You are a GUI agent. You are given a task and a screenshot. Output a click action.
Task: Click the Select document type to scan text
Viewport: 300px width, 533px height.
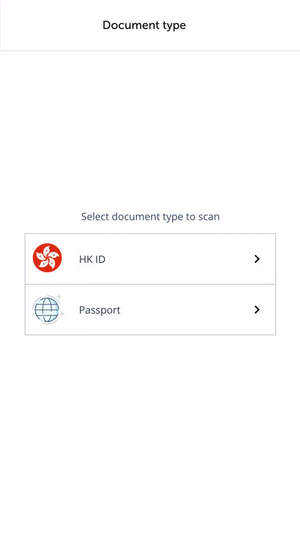click(x=150, y=217)
